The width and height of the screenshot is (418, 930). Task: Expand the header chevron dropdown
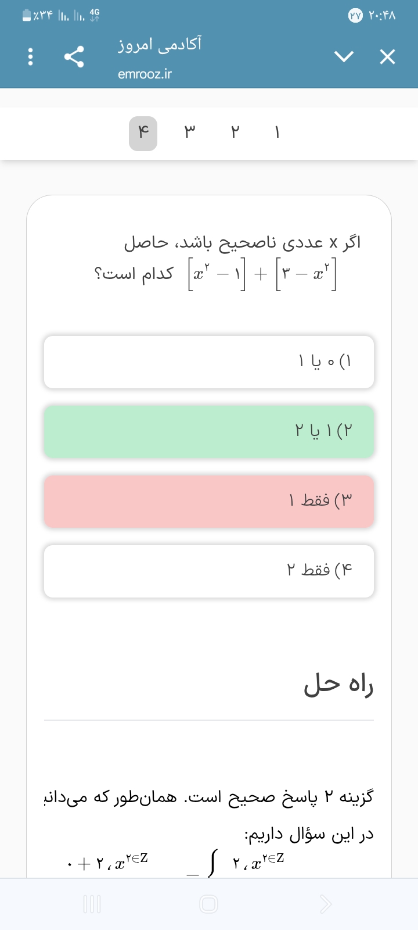(x=344, y=56)
